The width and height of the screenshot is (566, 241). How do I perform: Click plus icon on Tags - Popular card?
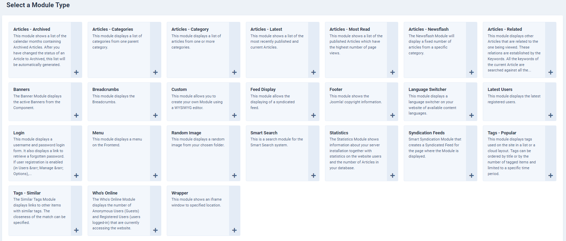tap(551, 175)
